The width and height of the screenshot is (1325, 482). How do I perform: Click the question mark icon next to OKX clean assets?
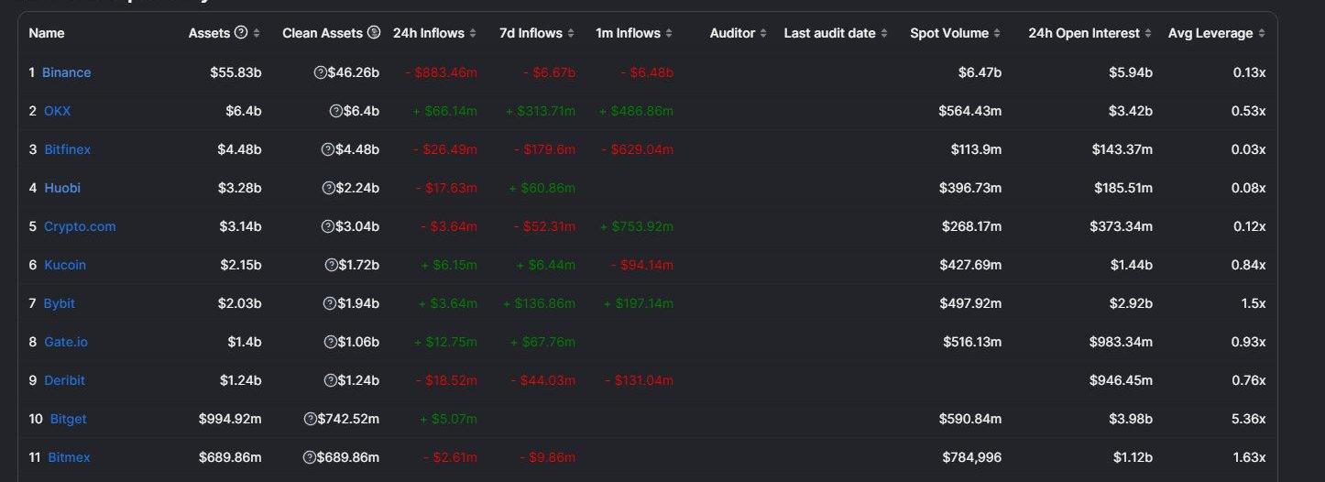pyautogui.click(x=336, y=111)
